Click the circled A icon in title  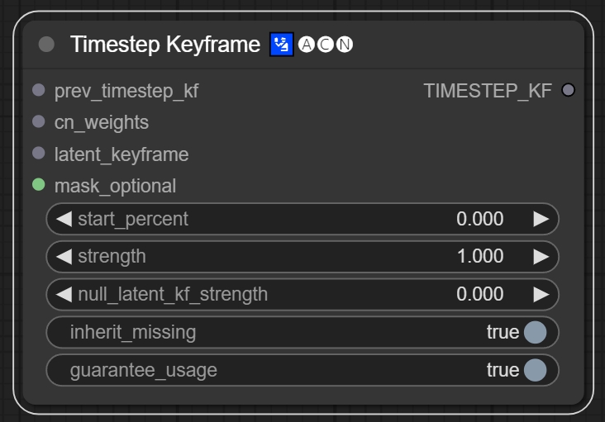[307, 45]
